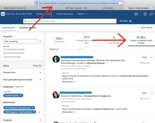This screenshot has height=123, width=155.
Task: Open the Saved Searches menu item
Action: (65, 14)
